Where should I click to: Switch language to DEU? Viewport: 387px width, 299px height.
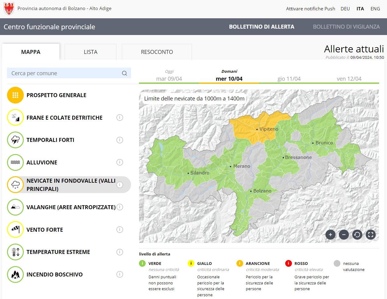345,9
